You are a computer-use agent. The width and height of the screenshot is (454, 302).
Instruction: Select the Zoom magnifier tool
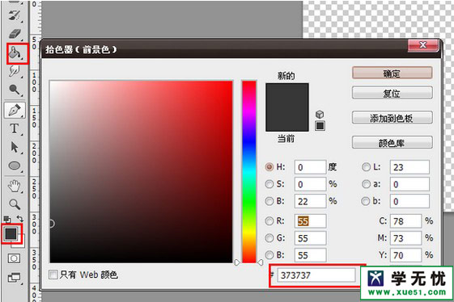pos(15,204)
